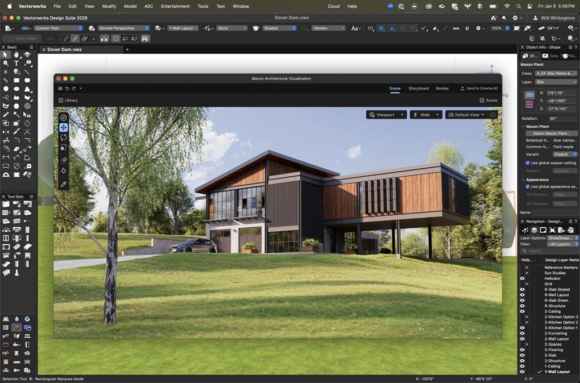Undo last action in Maxon window

click(67, 88)
